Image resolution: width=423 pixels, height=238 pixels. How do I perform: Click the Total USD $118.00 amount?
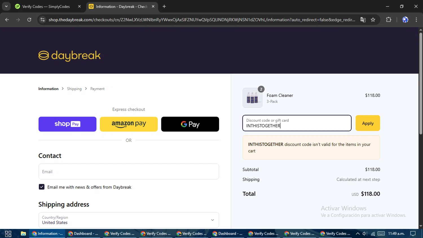pos(366,194)
